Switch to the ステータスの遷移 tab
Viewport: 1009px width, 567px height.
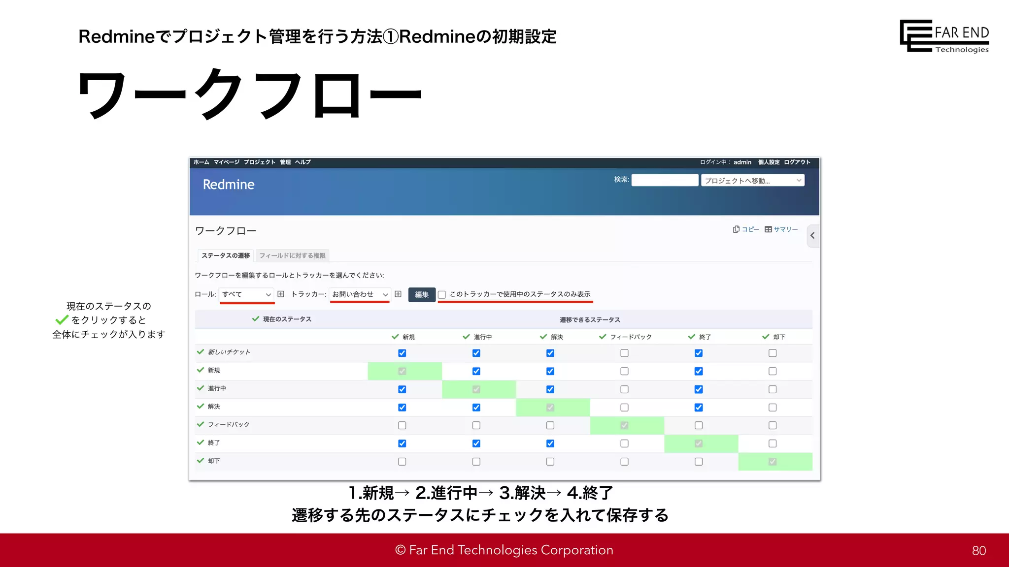tap(226, 255)
